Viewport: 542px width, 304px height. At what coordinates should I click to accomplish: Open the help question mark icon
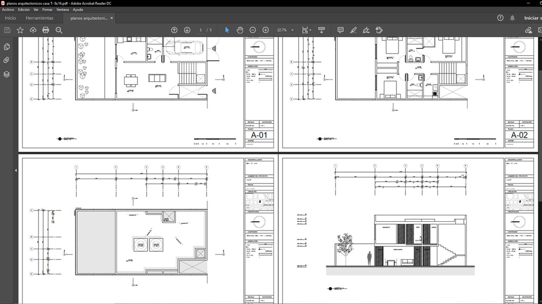click(x=500, y=18)
